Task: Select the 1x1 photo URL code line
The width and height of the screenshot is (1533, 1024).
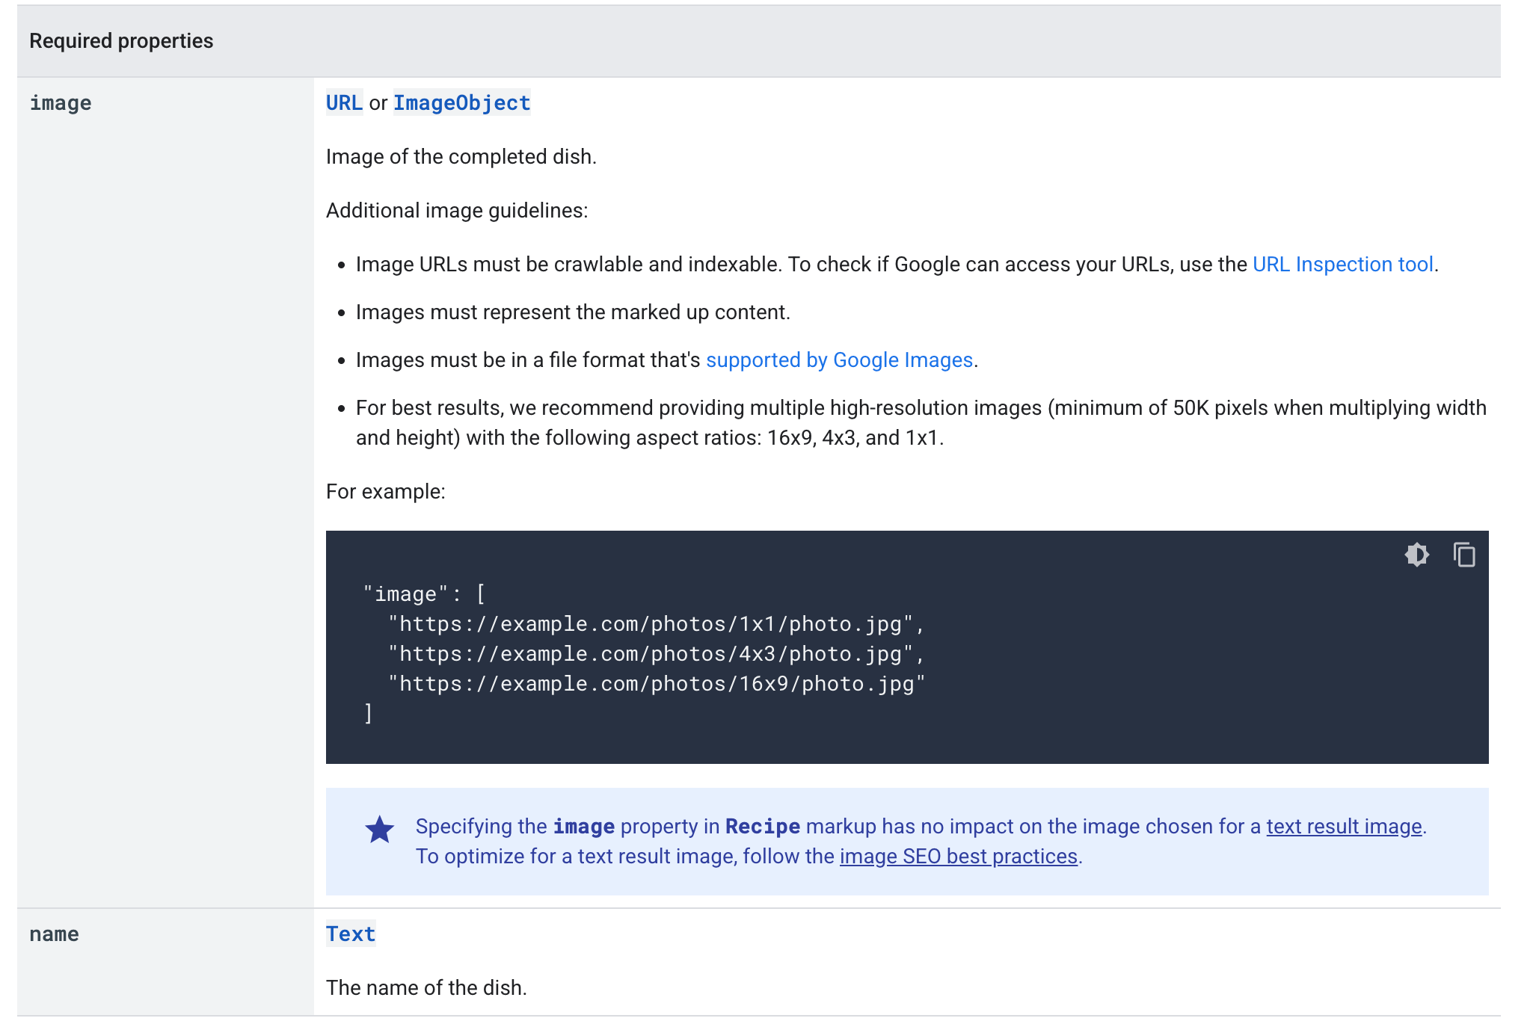Action: [x=654, y=623]
